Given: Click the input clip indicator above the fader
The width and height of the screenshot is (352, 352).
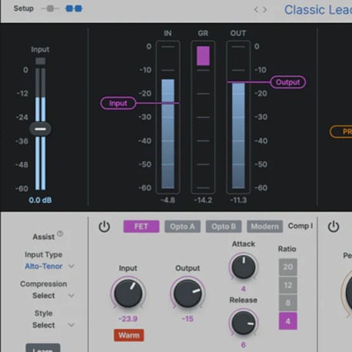Looking at the screenshot, I should point(41,61).
